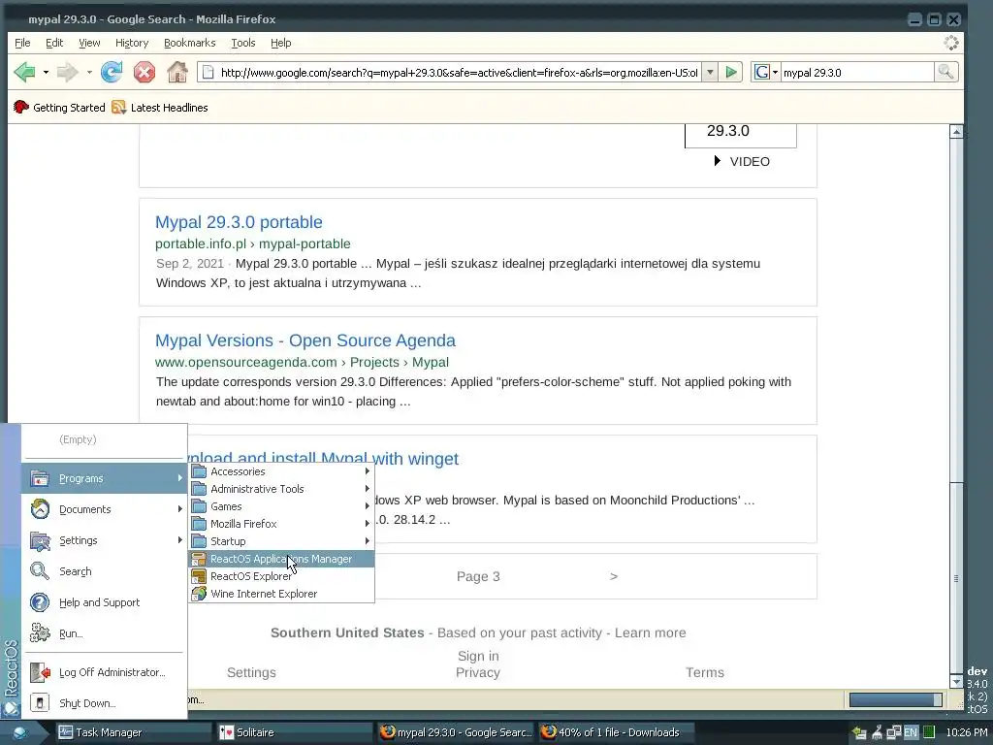
Task: Expand the Administrative Tools submenu
Action: [x=282, y=489]
